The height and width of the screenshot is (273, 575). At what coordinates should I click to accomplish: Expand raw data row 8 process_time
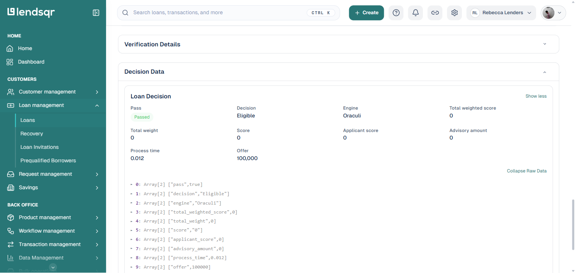click(131, 258)
